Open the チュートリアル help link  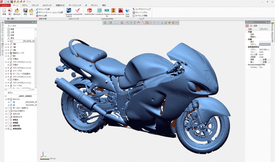141,12
